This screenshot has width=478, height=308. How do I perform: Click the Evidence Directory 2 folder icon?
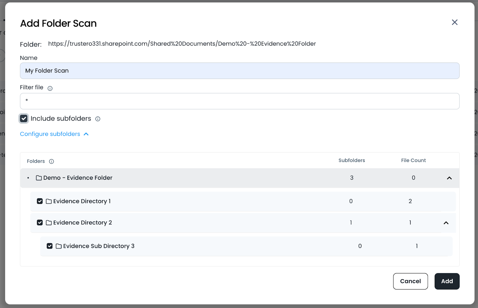click(49, 223)
